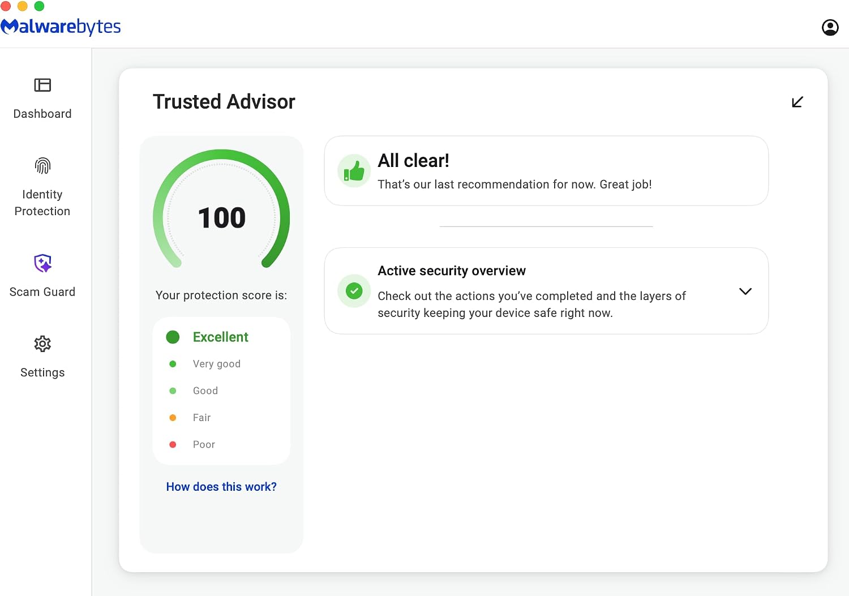Click the "Good" rating text
The image size is (849, 596).
(x=205, y=391)
